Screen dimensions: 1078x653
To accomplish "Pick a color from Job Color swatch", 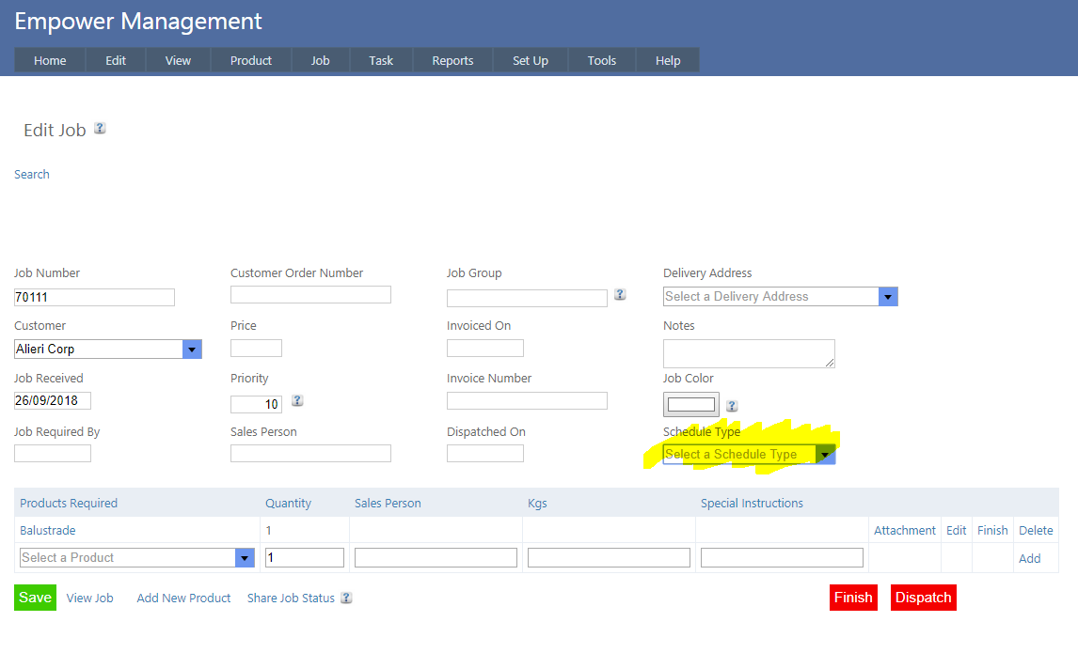I will (690, 405).
